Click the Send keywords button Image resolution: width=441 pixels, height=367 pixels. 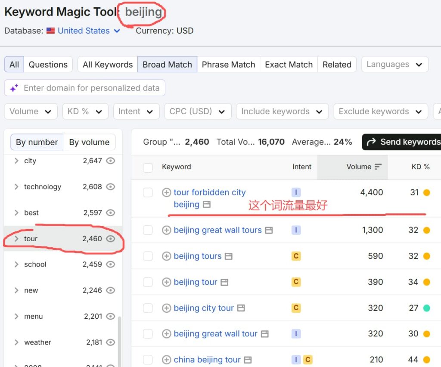[402, 142]
